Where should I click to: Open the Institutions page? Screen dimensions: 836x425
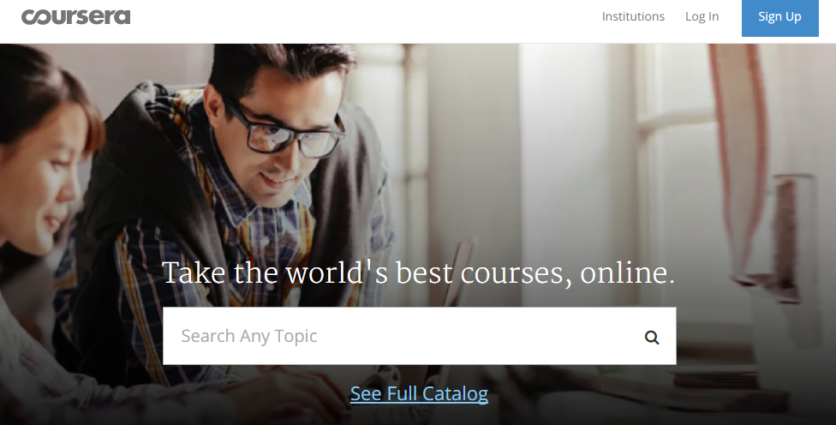pyautogui.click(x=633, y=16)
